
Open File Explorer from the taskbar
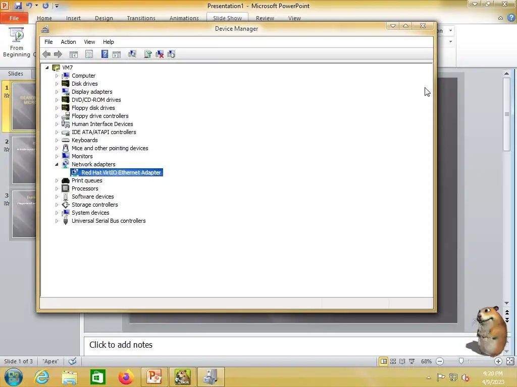coord(70,377)
